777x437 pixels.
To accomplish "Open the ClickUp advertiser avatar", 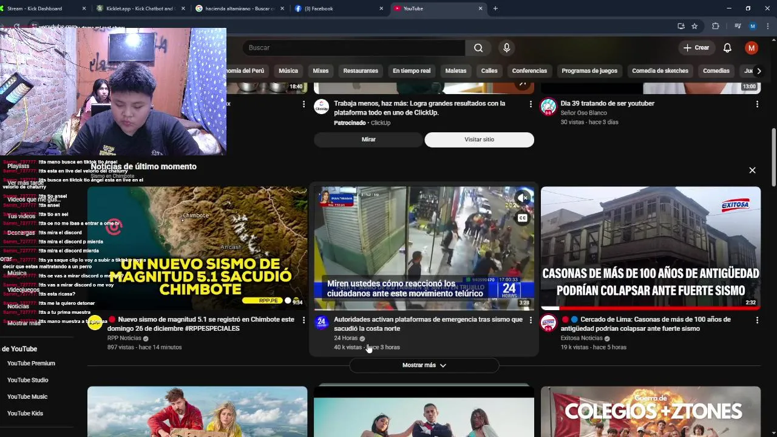I will point(322,107).
